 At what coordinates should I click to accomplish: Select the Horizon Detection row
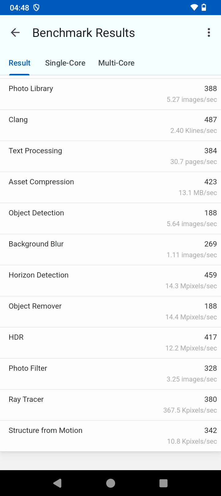(110, 281)
